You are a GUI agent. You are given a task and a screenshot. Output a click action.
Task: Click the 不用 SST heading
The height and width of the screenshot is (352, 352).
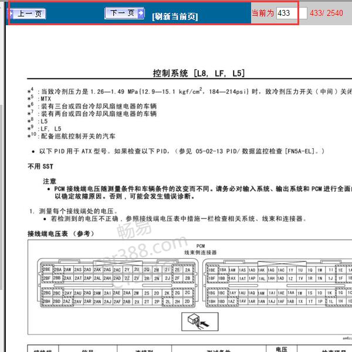pyautogui.click(x=40, y=166)
